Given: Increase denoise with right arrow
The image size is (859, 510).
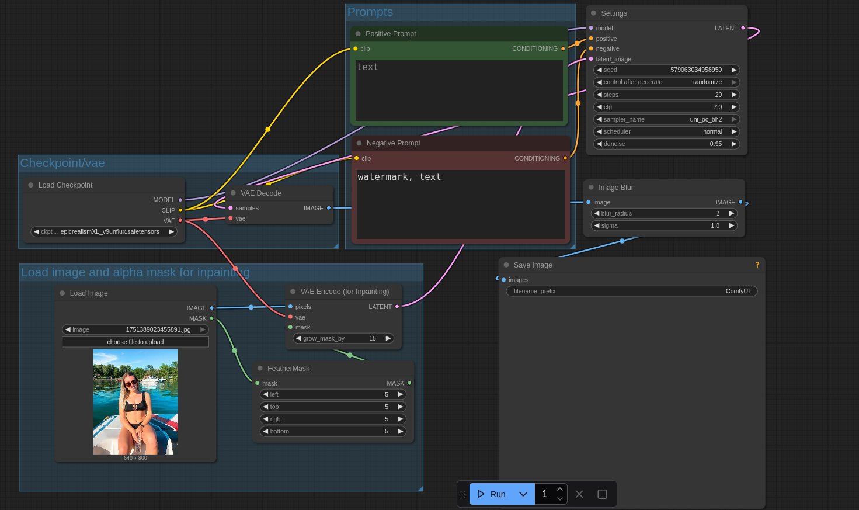Looking at the screenshot, I should coord(734,144).
